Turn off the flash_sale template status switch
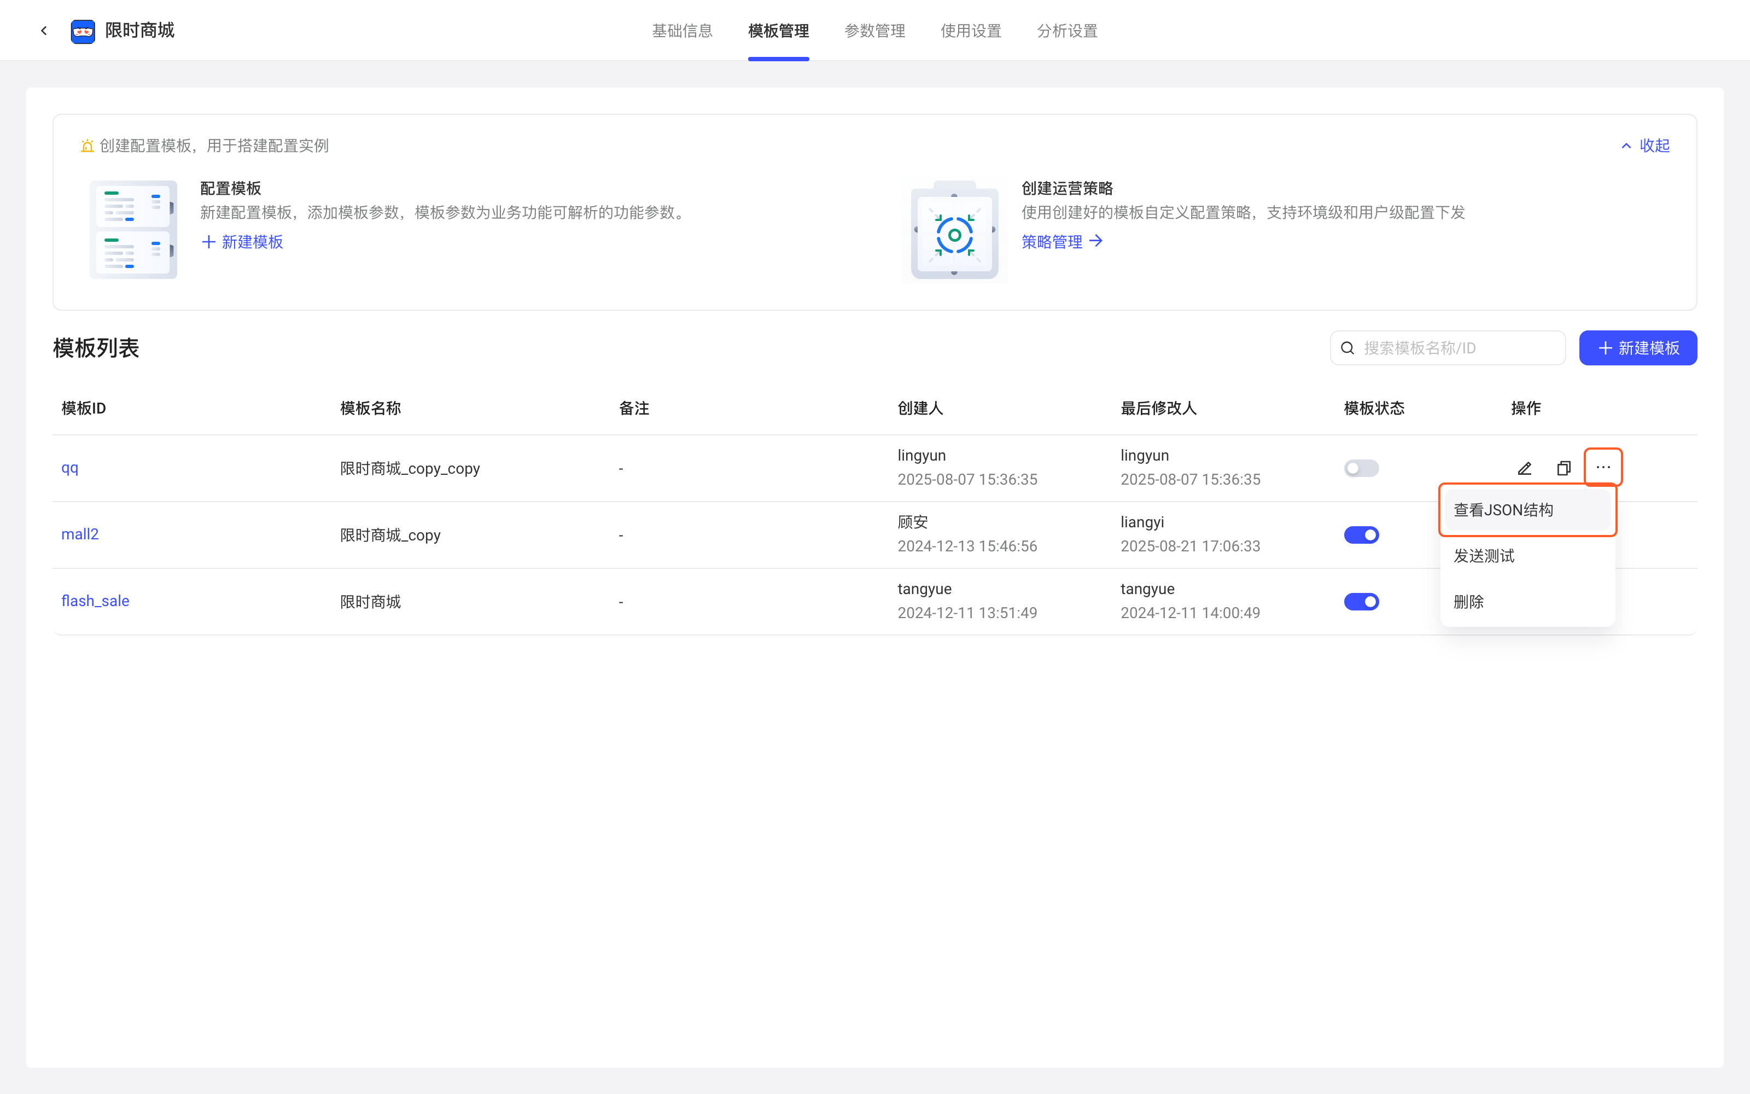The width and height of the screenshot is (1750, 1094). 1361,601
